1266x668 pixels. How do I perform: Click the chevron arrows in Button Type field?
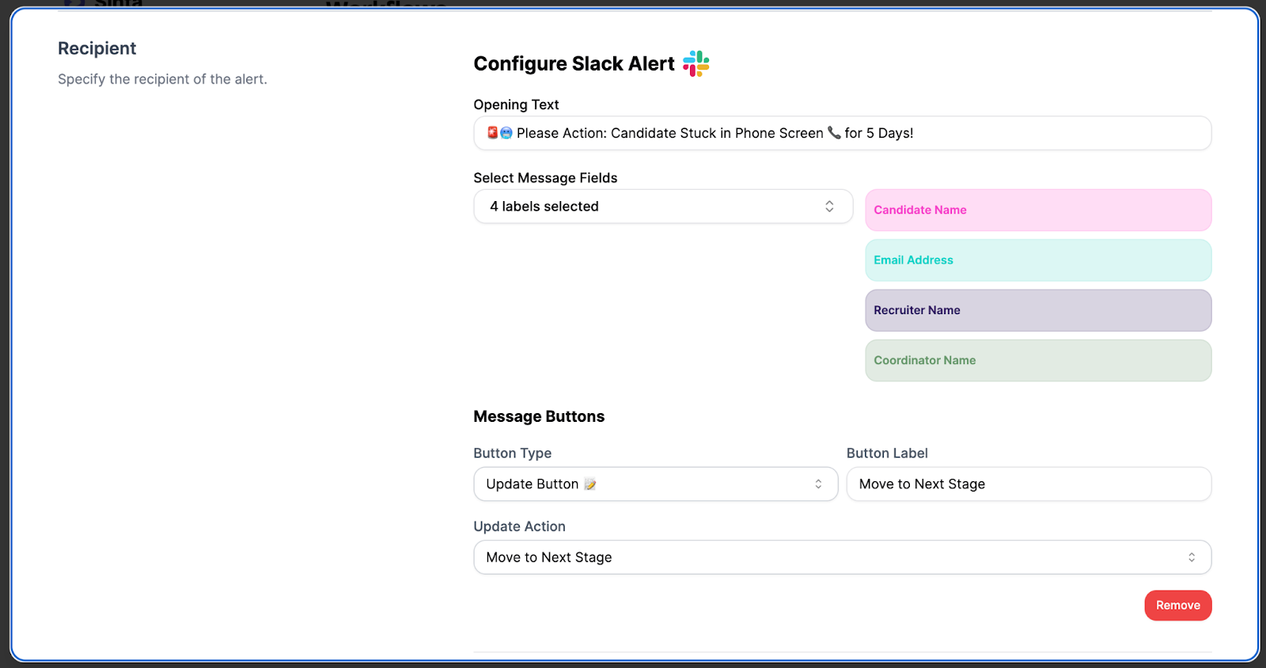tap(818, 484)
